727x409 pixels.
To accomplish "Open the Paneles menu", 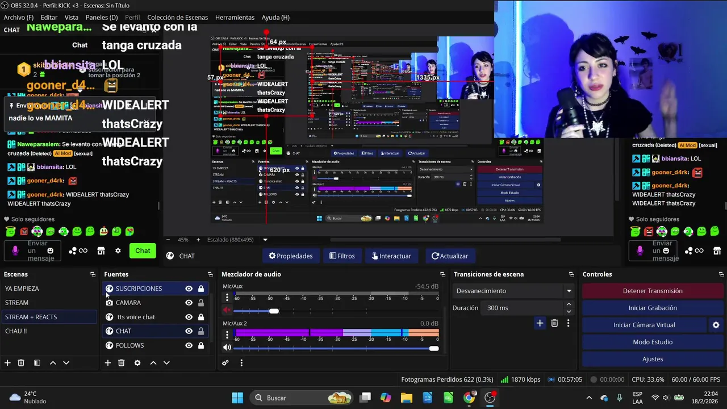I will click(102, 18).
